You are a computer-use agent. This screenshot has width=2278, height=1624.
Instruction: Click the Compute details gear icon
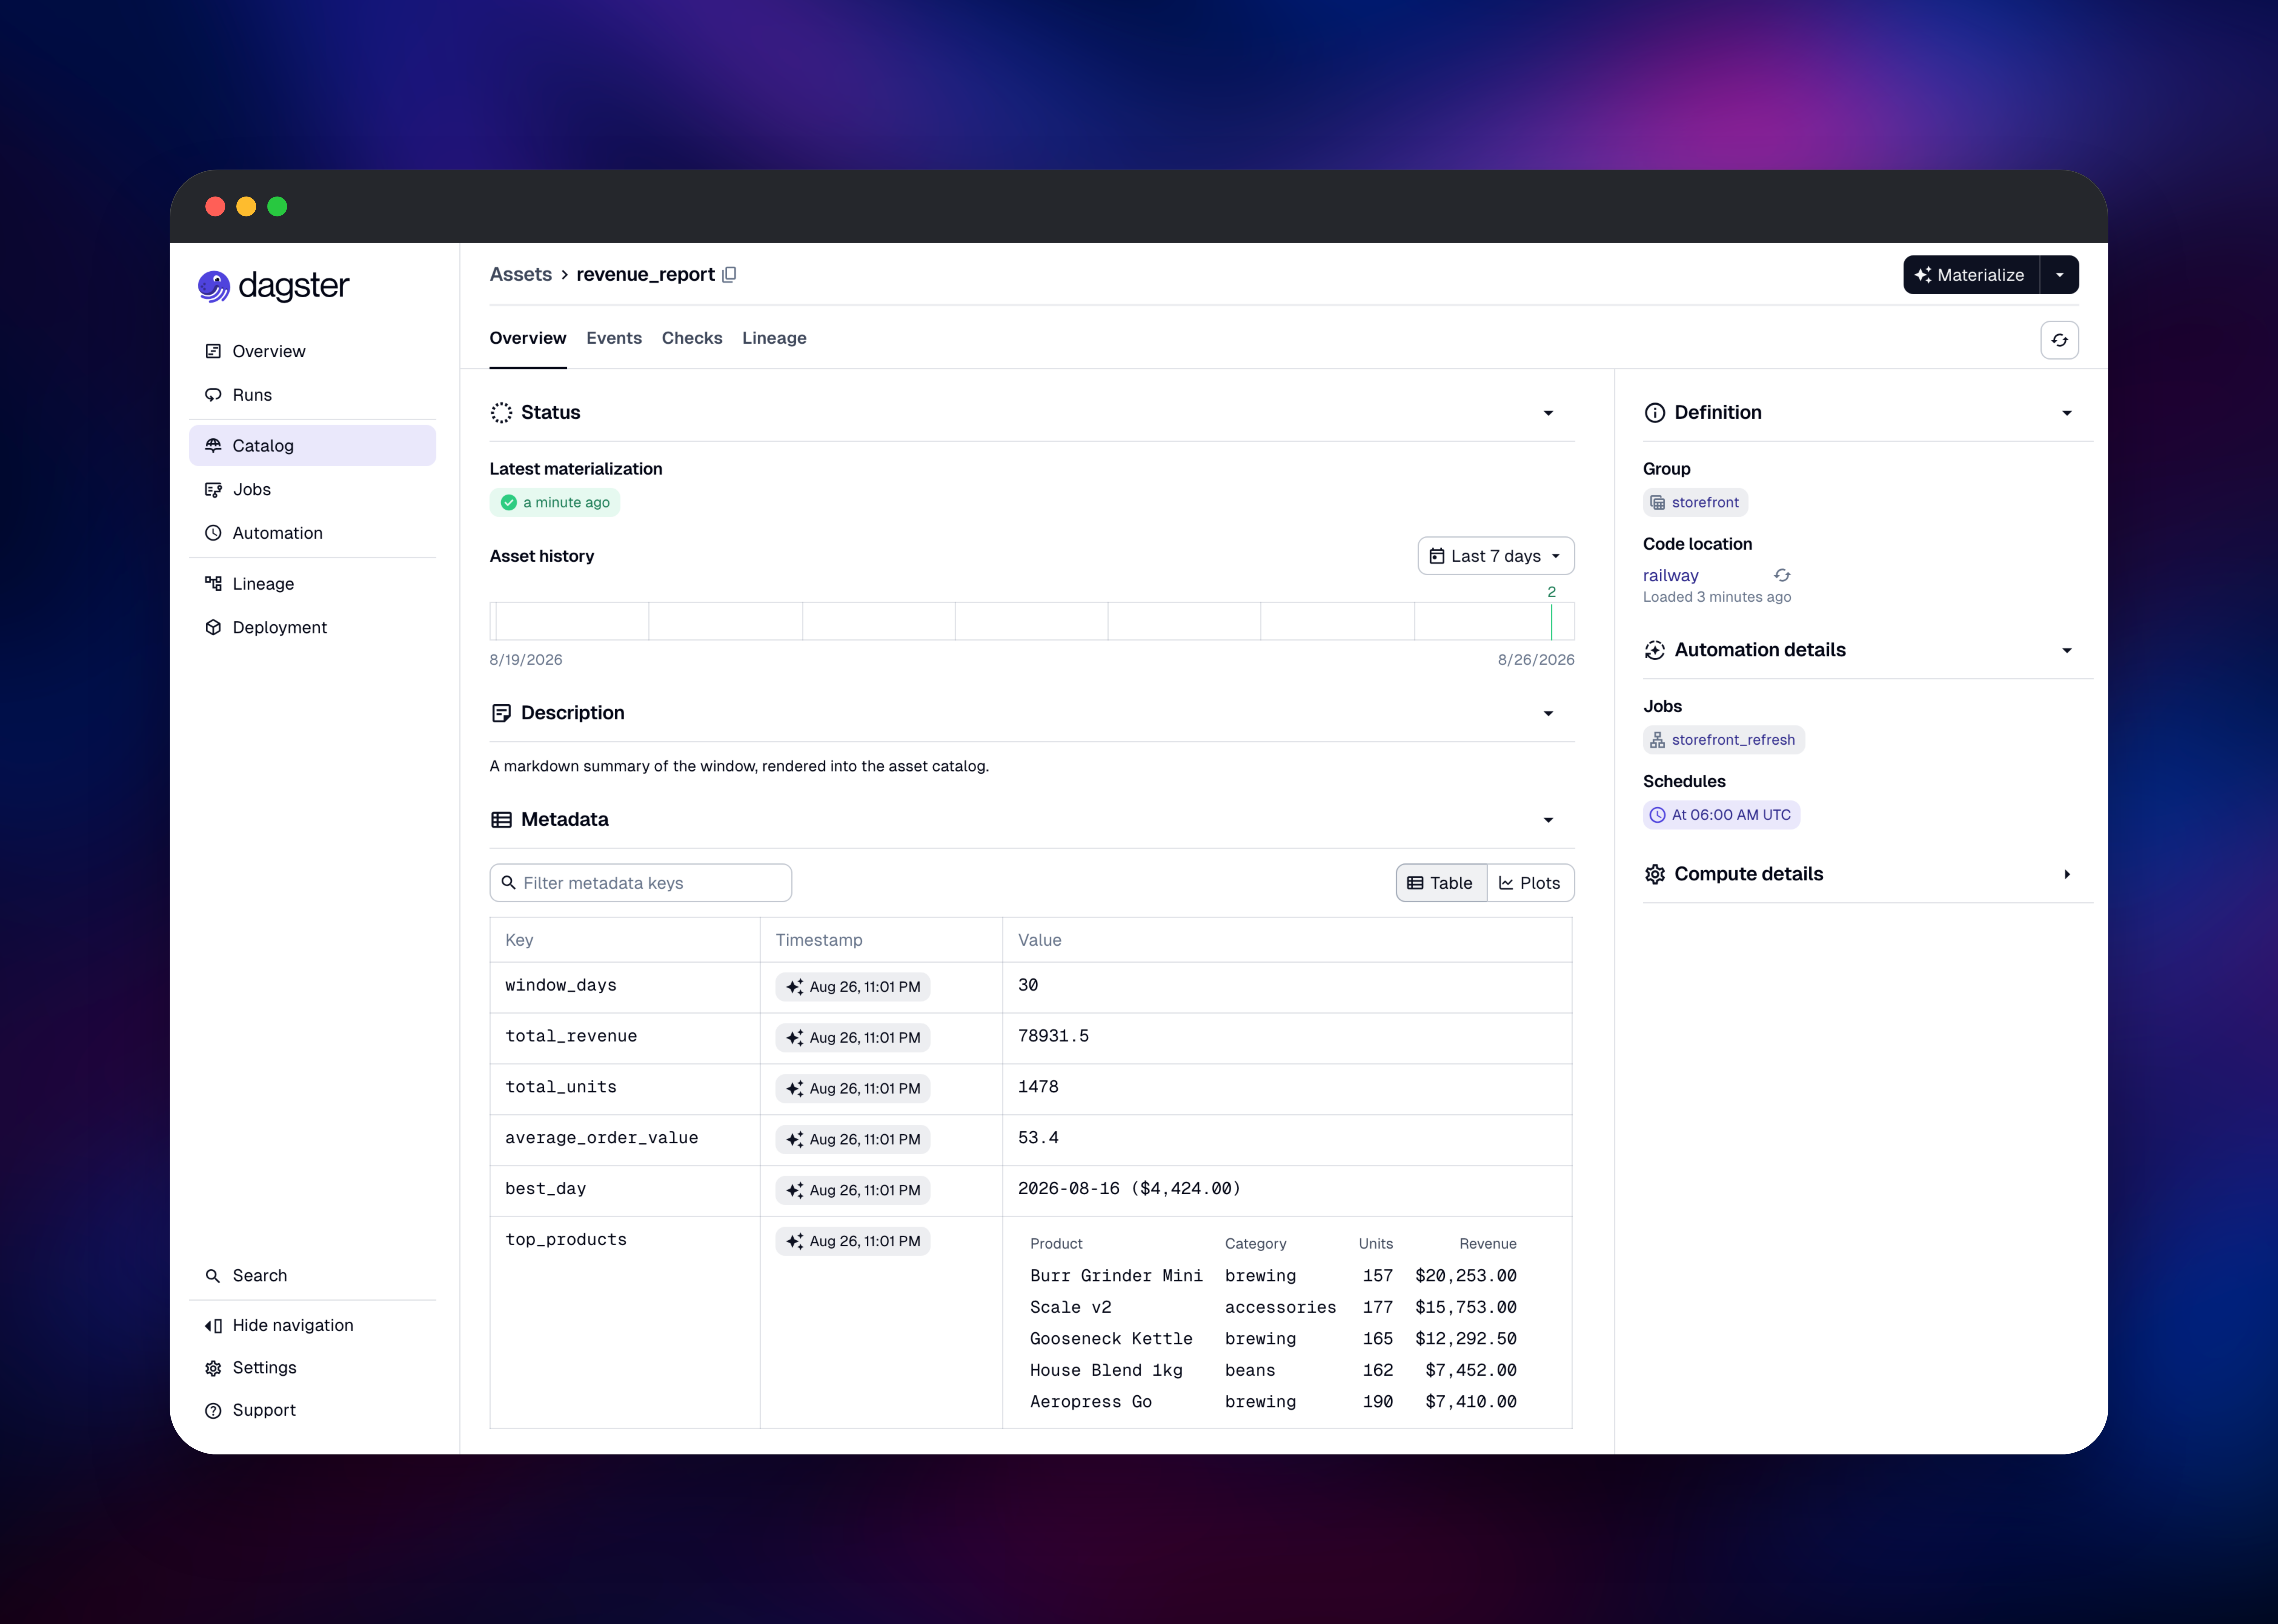[1655, 874]
